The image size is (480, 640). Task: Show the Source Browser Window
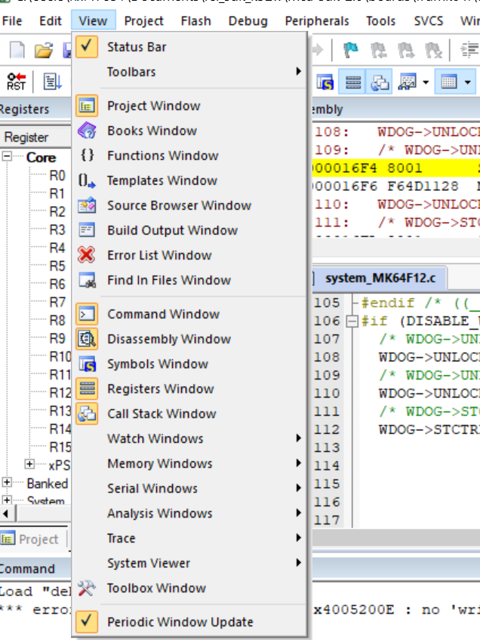click(179, 205)
